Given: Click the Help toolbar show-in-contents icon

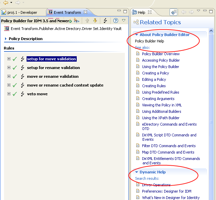Looking at the screenshot, I should (x=173, y=12).
